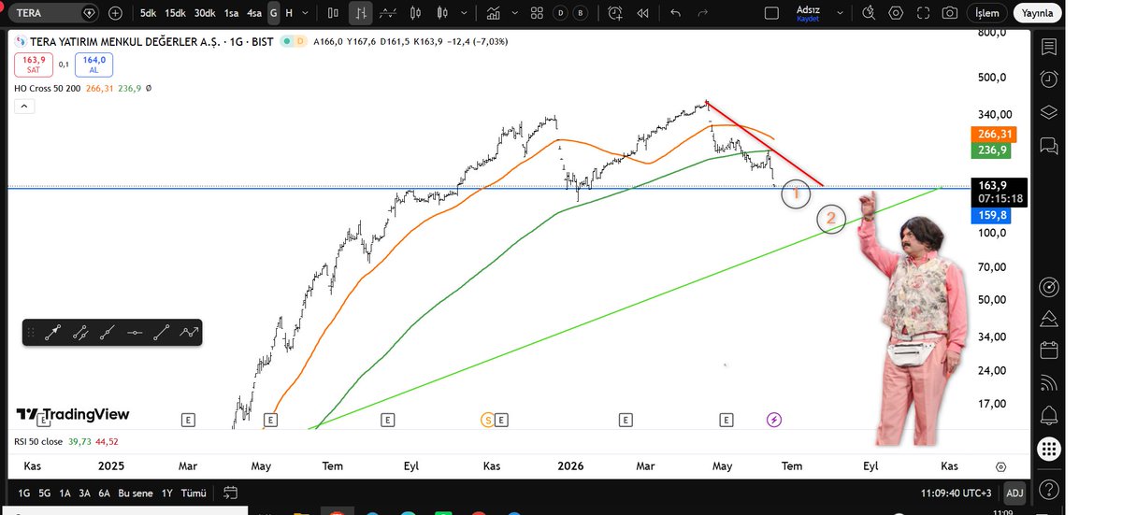Click the TERA symbol search field
This screenshot has height=515, width=1122.
tap(51, 13)
